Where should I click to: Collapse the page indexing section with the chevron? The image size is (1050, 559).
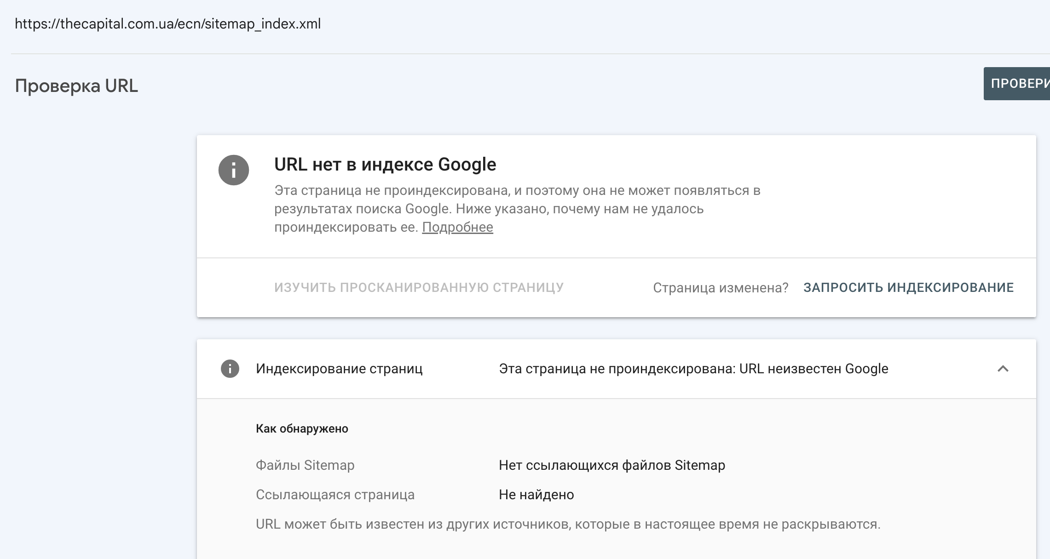coord(1003,369)
